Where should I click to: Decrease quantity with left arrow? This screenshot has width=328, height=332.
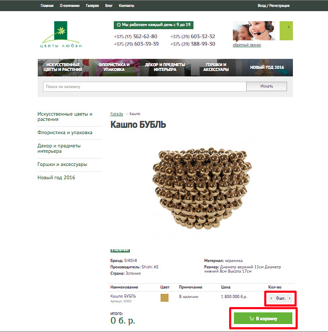pyautogui.click(x=271, y=299)
